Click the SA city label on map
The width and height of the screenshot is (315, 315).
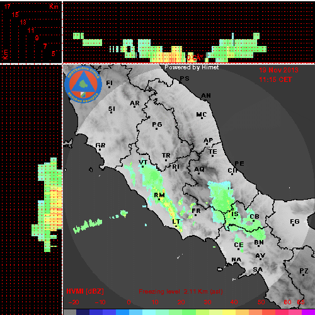click(x=258, y=269)
